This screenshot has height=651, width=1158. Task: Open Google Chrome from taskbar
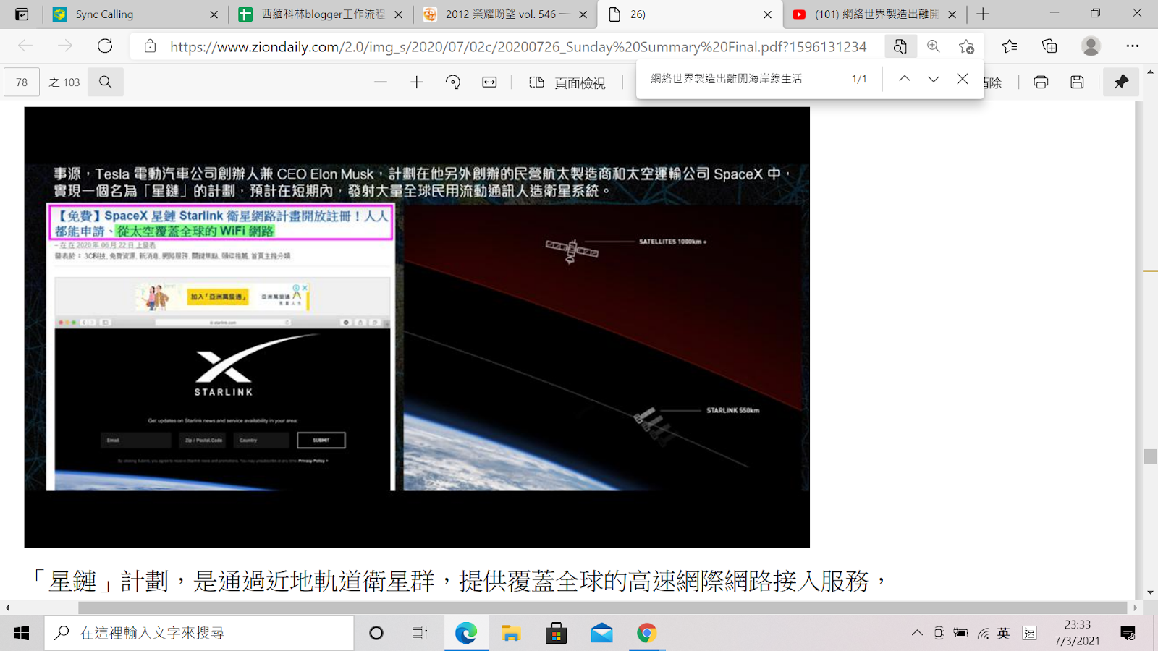tap(647, 633)
